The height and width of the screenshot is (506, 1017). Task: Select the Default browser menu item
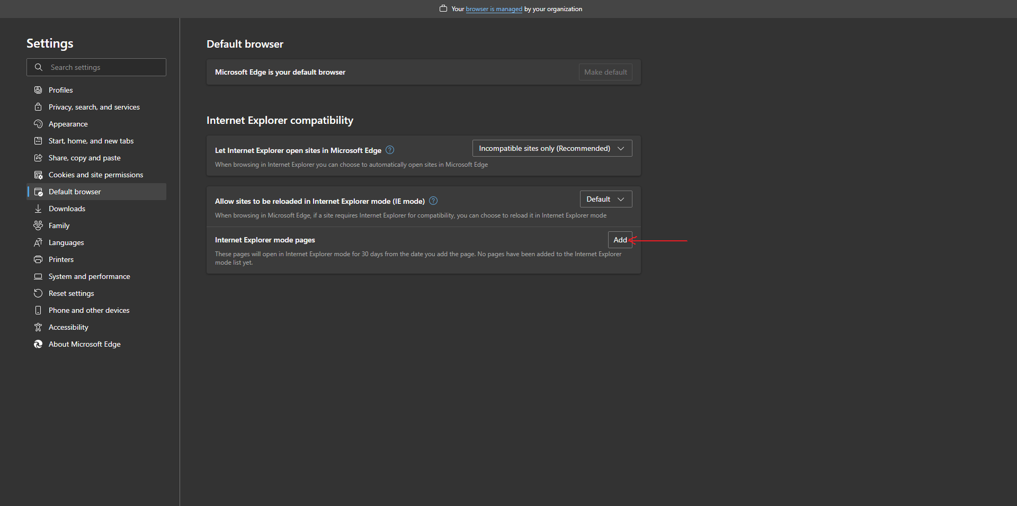click(96, 192)
